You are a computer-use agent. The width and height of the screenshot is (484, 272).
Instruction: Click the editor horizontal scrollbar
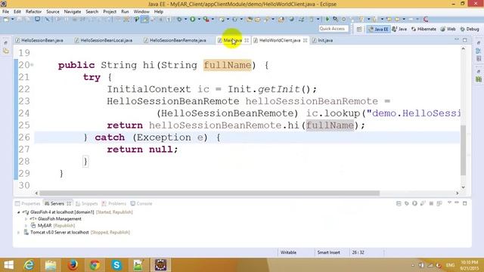click(x=209, y=193)
